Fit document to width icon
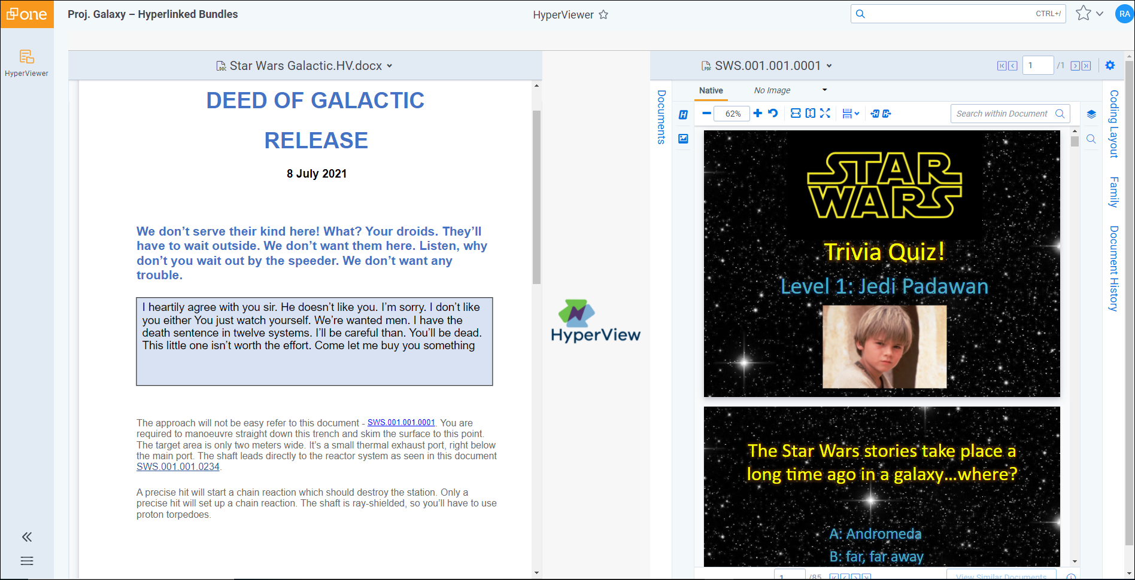 pos(796,114)
